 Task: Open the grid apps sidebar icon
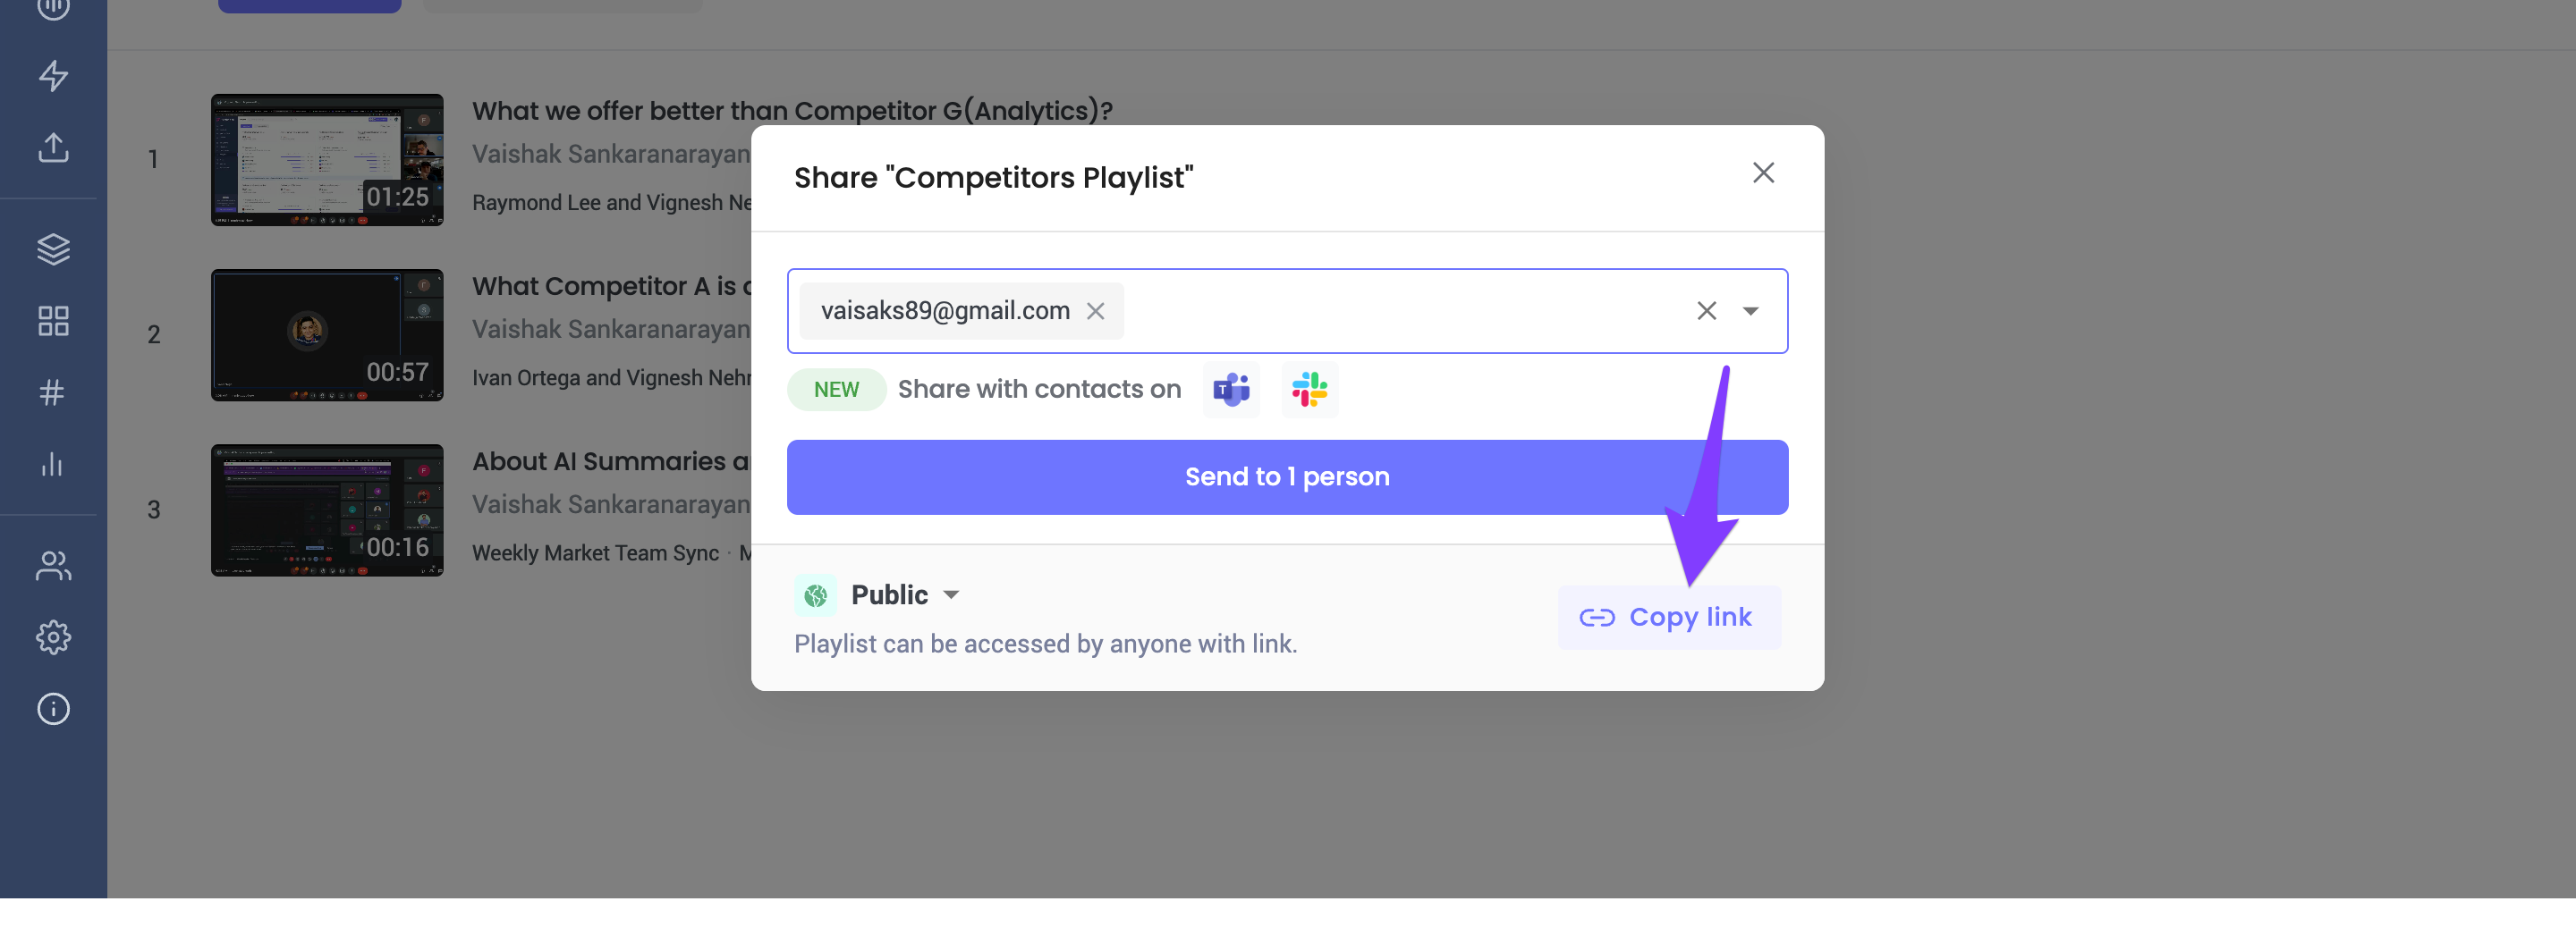pos(53,321)
